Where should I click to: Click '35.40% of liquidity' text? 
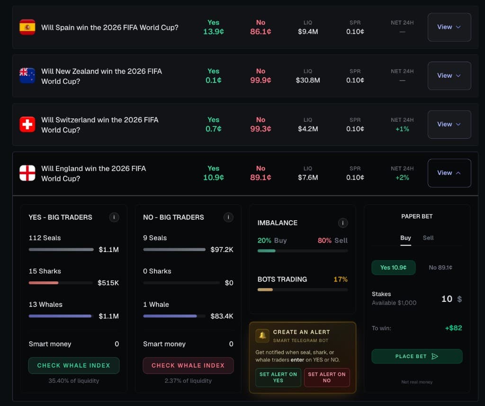[73, 381]
